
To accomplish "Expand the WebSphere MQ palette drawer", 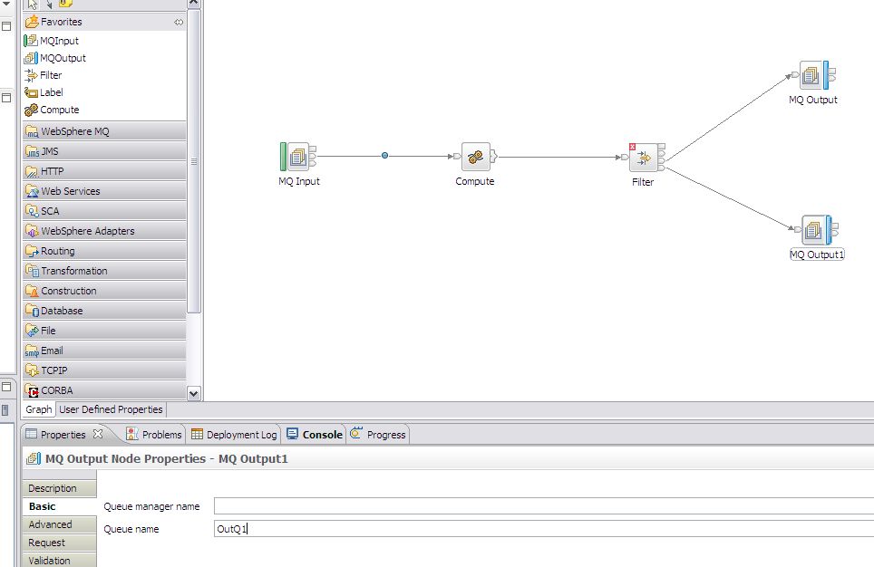I will point(104,131).
